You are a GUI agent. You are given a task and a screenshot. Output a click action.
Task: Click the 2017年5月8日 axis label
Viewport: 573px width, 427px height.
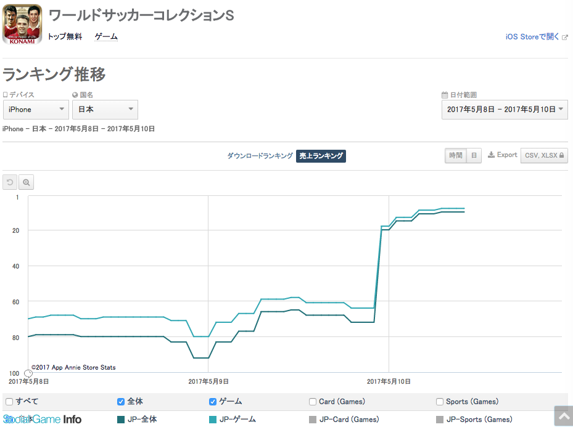coord(28,381)
